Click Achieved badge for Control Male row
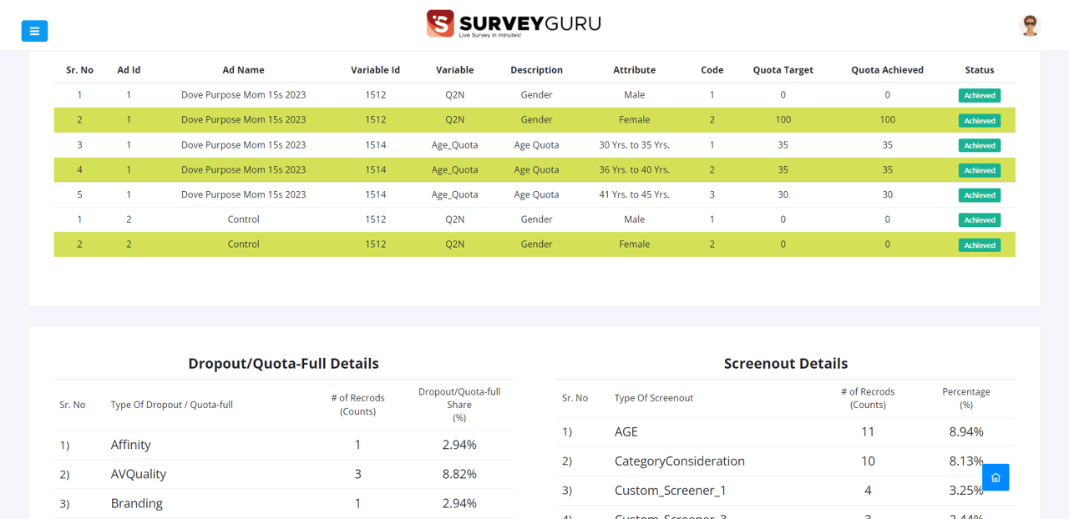Image resolution: width=1069 pixels, height=519 pixels. pyautogui.click(x=979, y=220)
